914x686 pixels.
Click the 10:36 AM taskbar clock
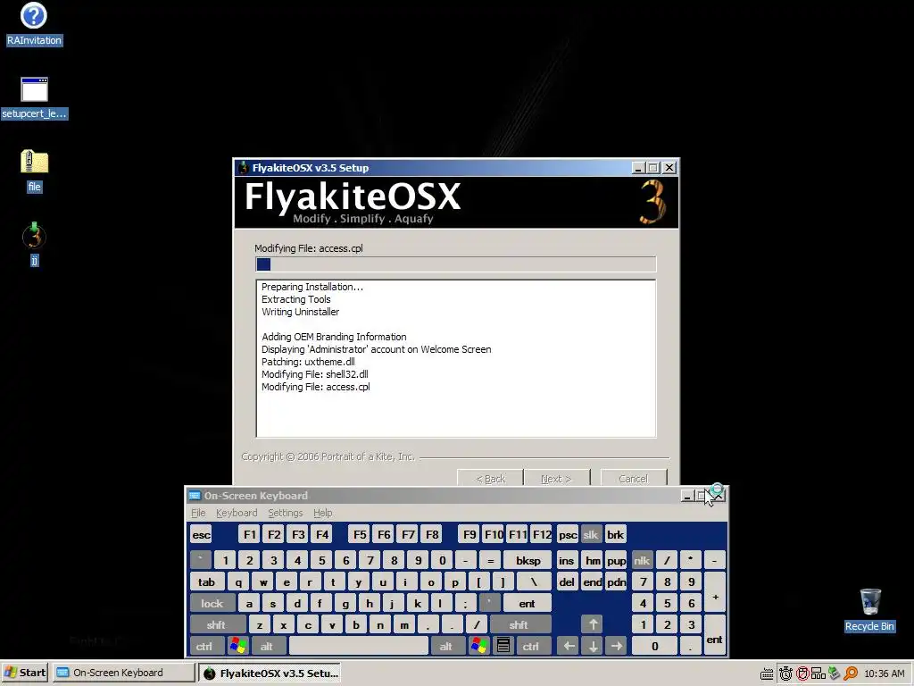tap(885, 673)
